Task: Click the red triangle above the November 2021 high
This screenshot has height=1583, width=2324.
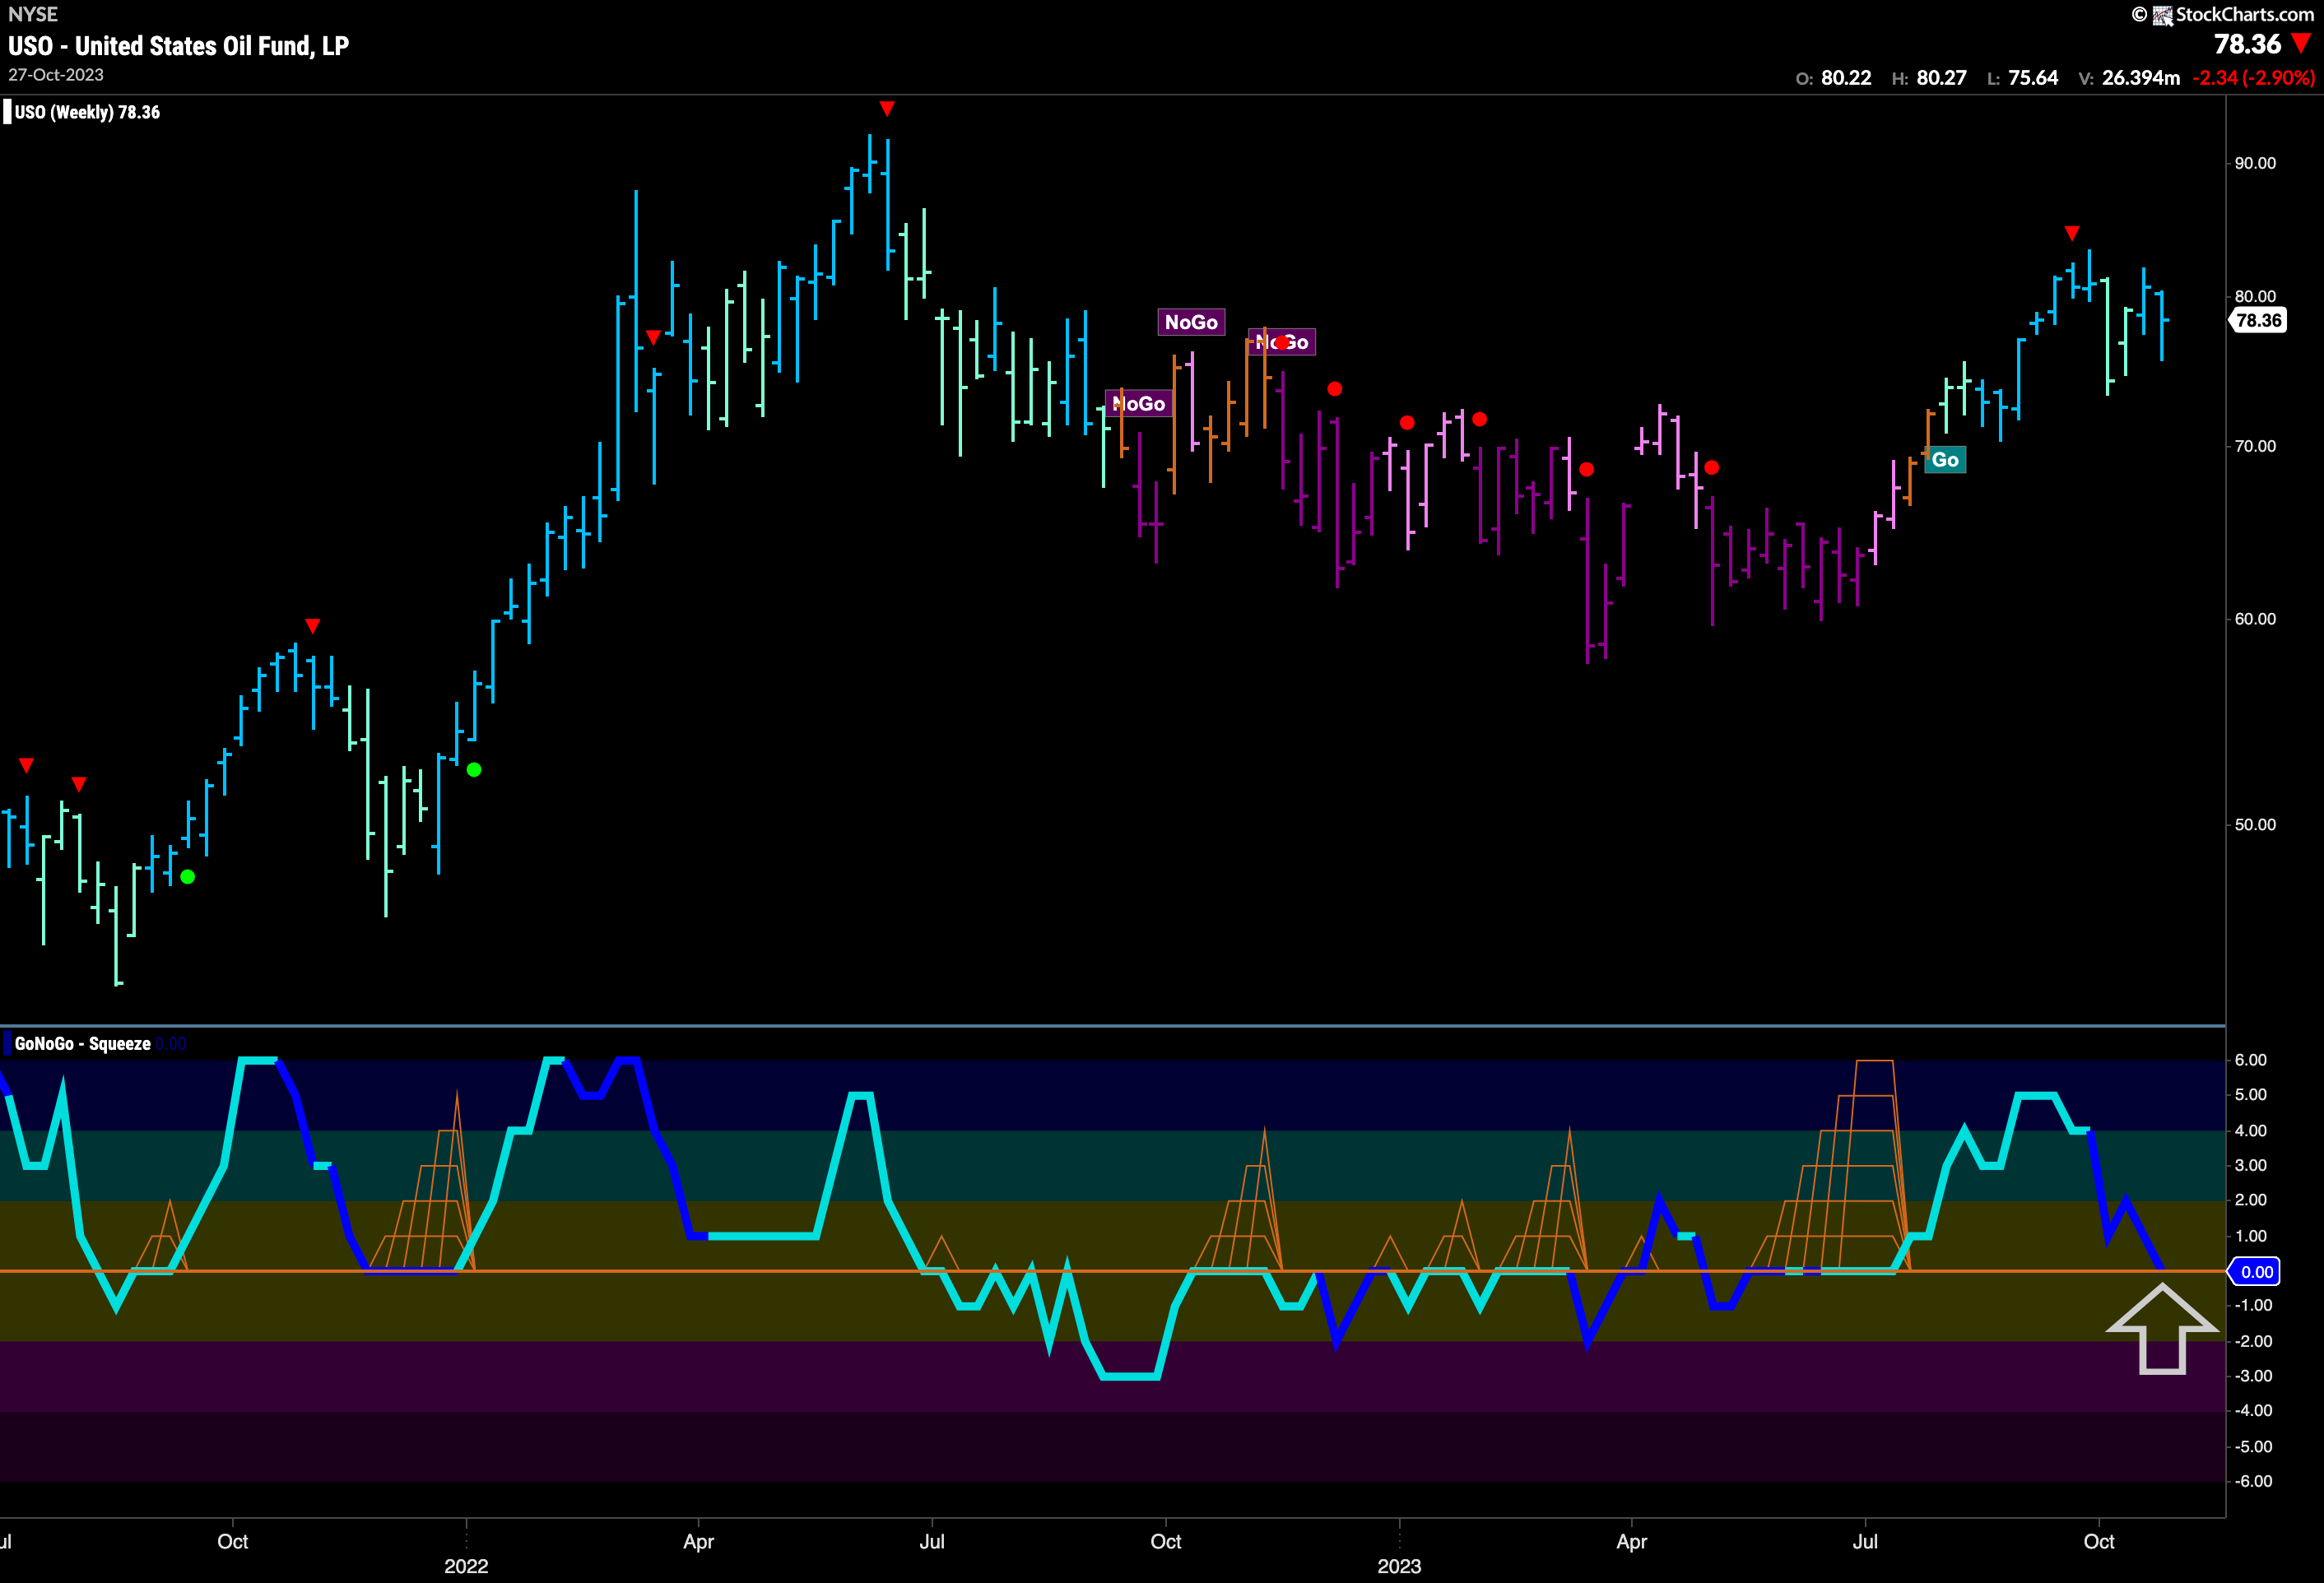Action: point(313,626)
